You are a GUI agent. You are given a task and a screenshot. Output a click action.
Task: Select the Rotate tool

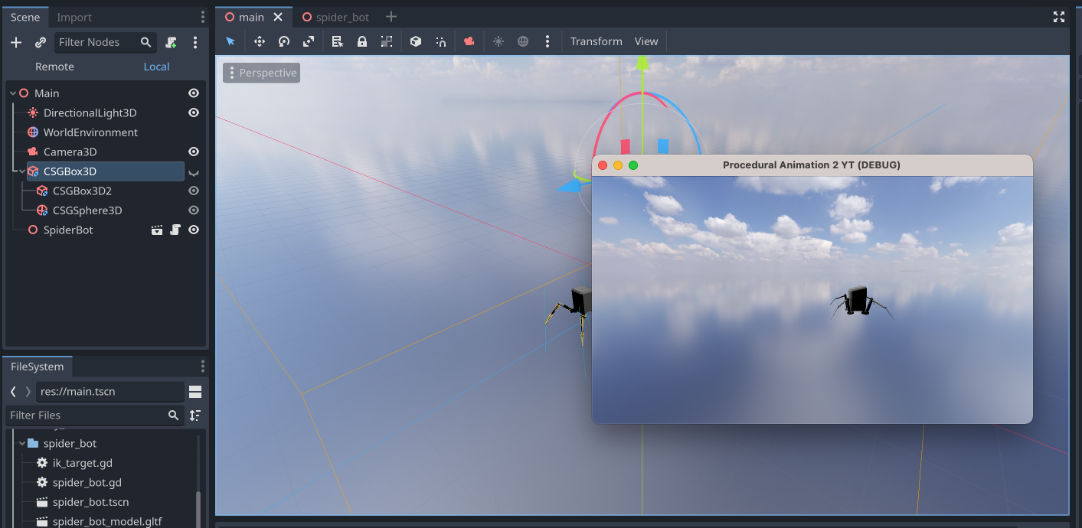coord(283,41)
